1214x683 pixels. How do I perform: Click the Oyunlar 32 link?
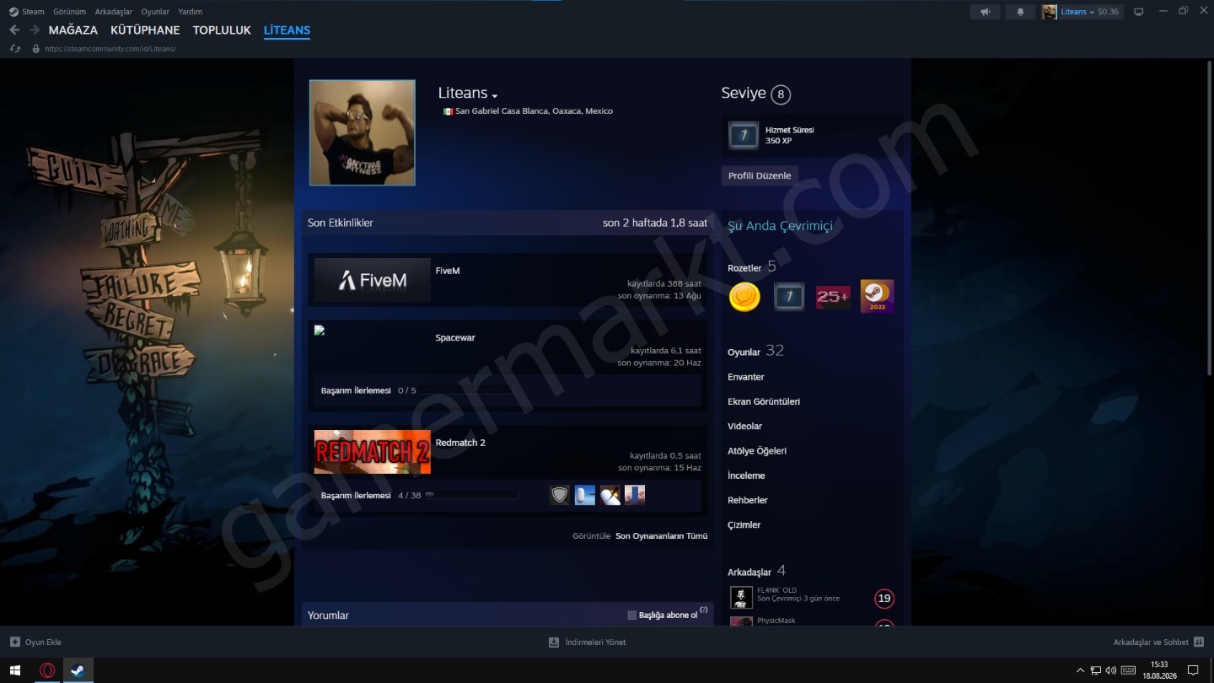755,351
